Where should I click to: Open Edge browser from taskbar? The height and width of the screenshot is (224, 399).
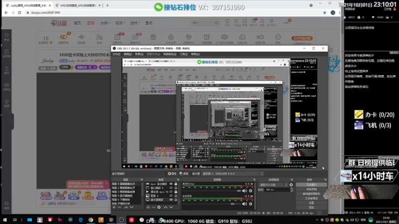pyautogui.click(x=81, y=220)
